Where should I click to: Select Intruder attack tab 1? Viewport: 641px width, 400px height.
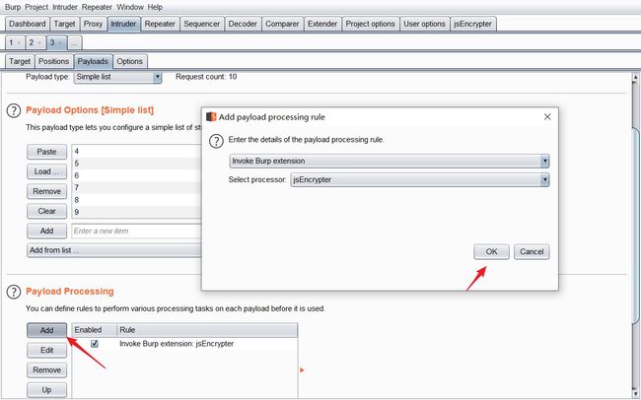pos(11,42)
